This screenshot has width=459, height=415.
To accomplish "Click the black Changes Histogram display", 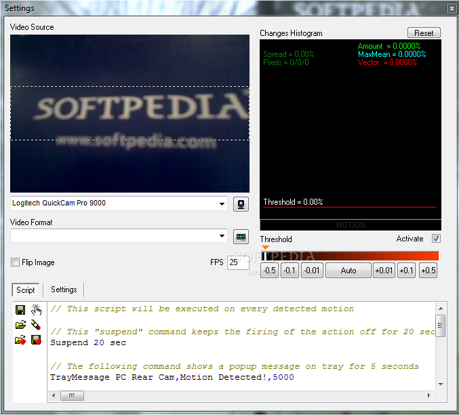I will (x=351, y=129).
